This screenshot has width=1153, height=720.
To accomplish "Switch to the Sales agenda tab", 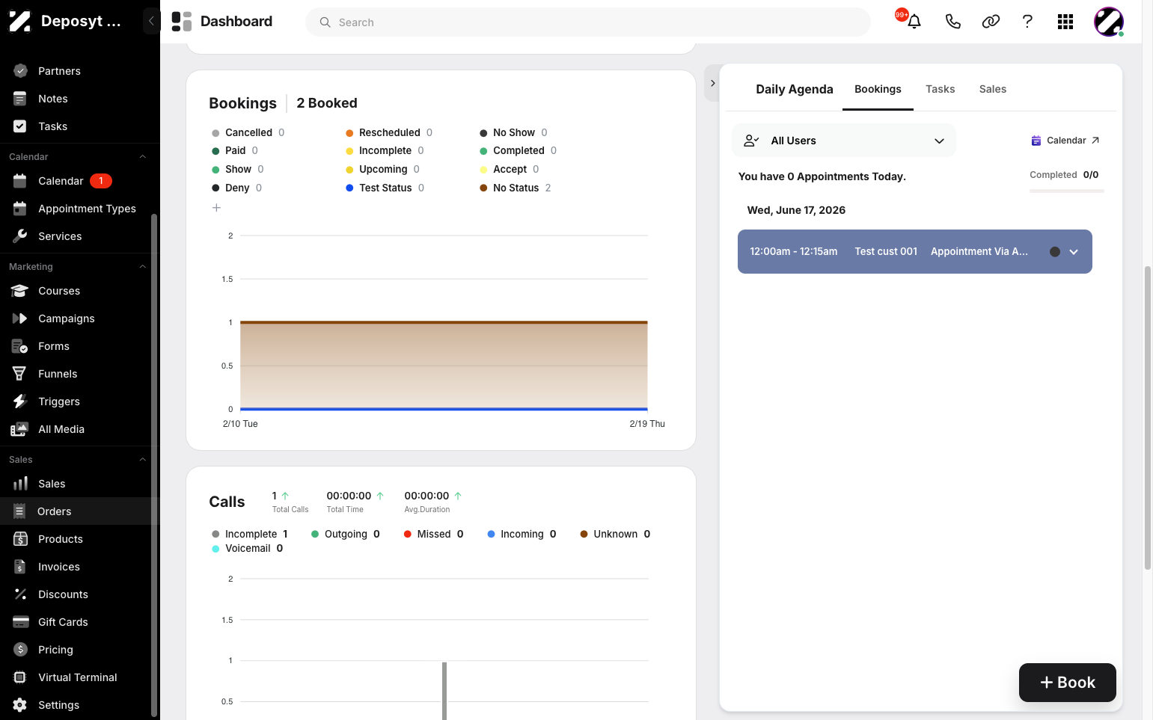I will pos(993,89).
